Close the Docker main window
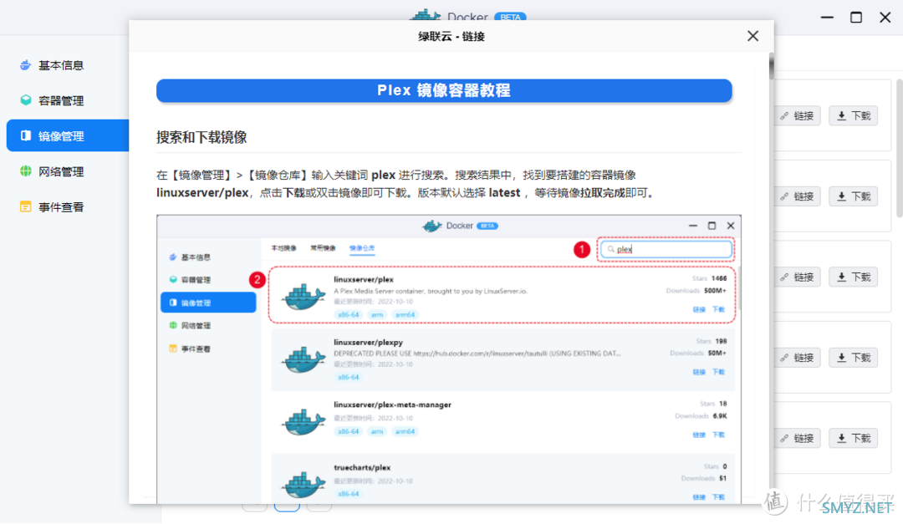This screenshot has width=903, height=524. [x=885, y=18]
